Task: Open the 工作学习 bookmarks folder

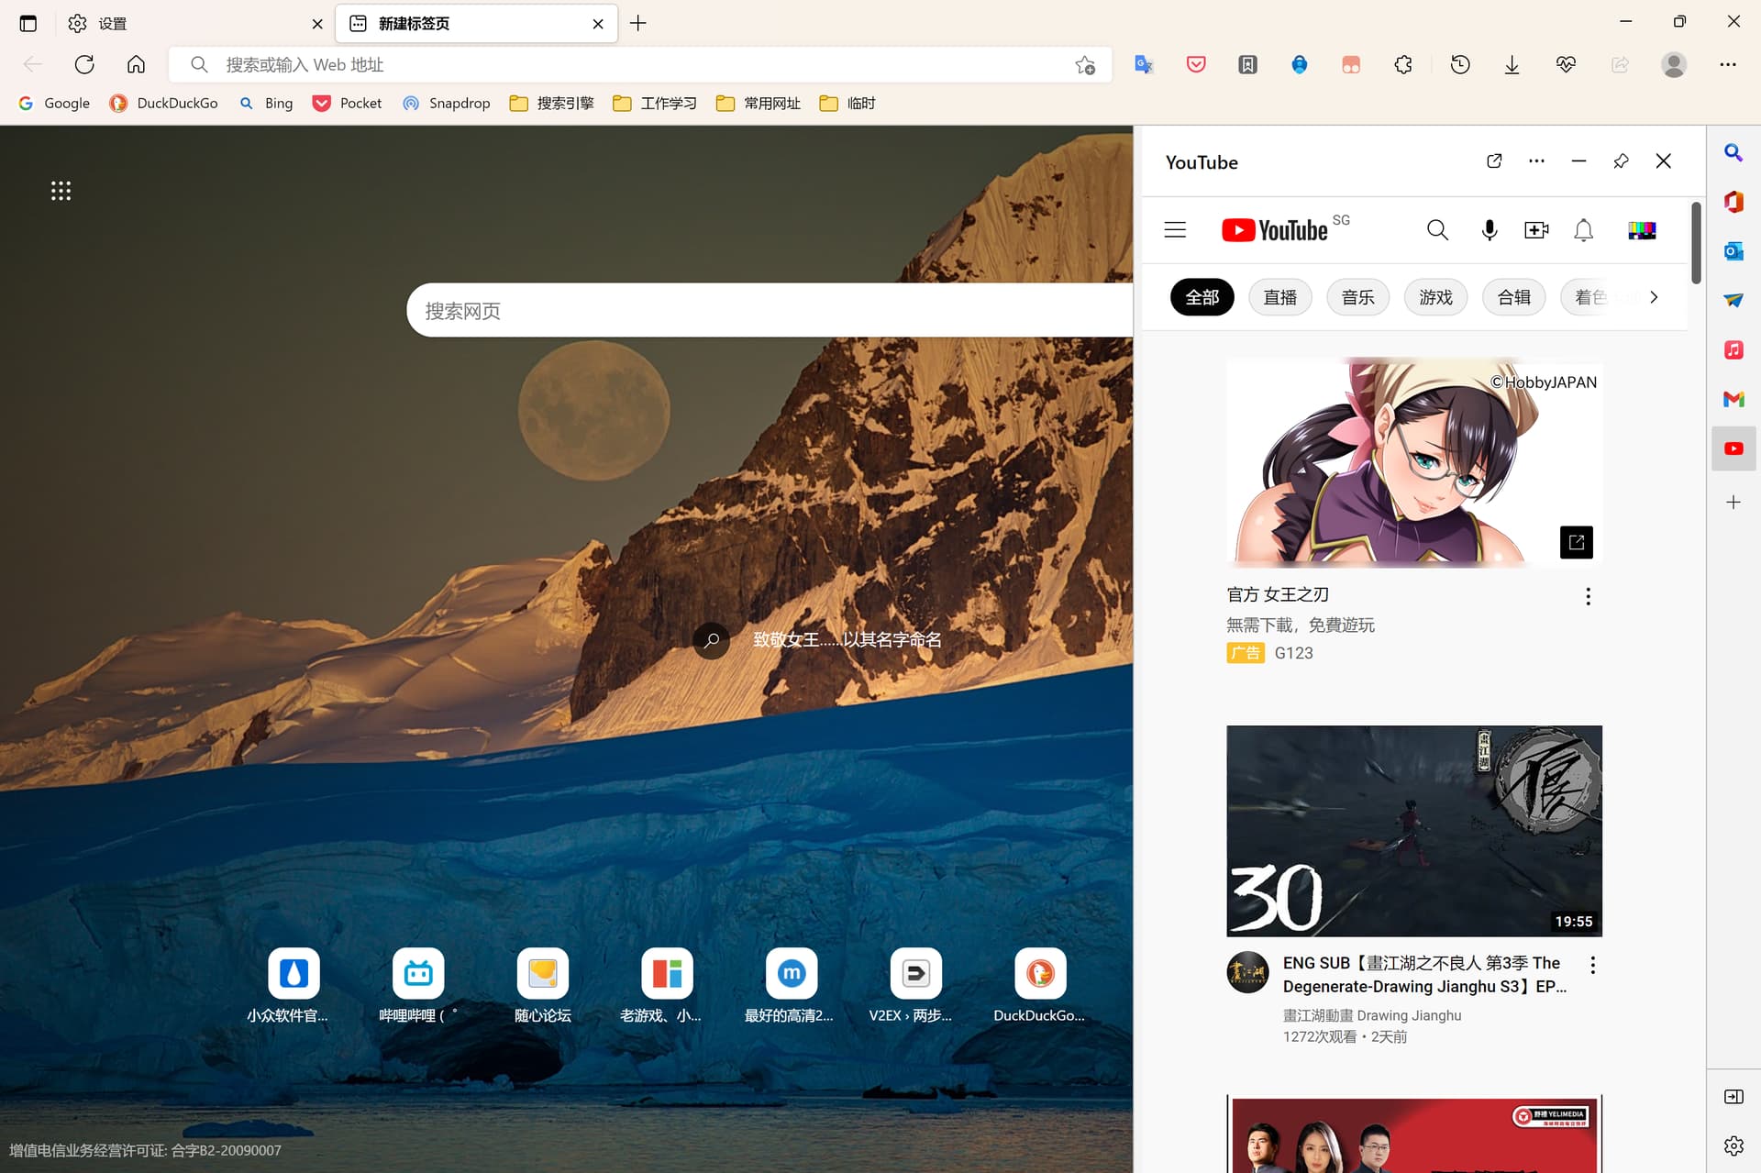Action: point(655,103)
